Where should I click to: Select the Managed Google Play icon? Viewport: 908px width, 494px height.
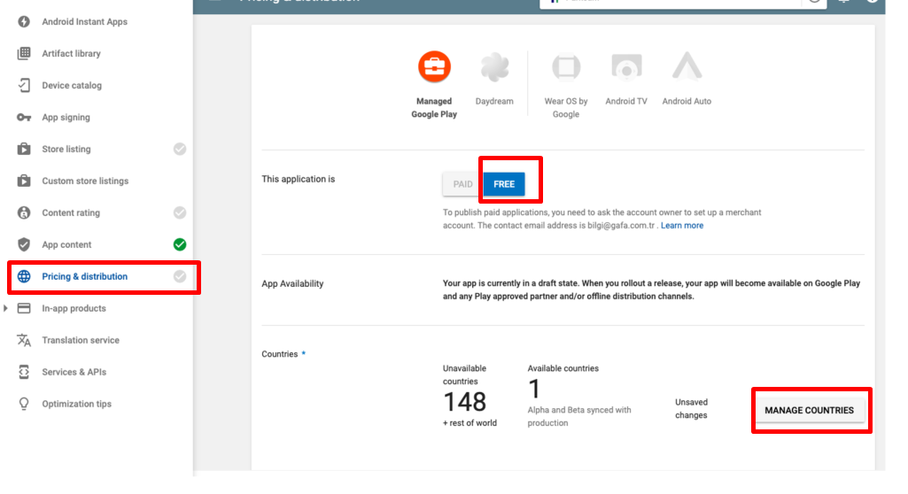434,66
